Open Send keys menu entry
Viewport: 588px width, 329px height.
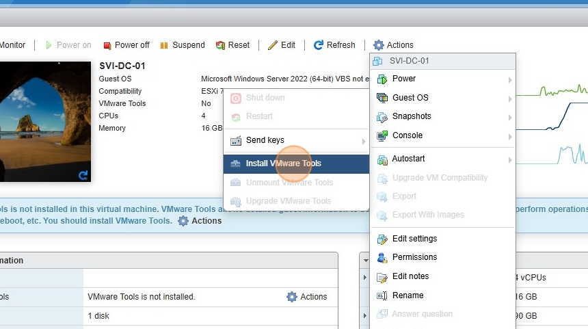point(296,140)
